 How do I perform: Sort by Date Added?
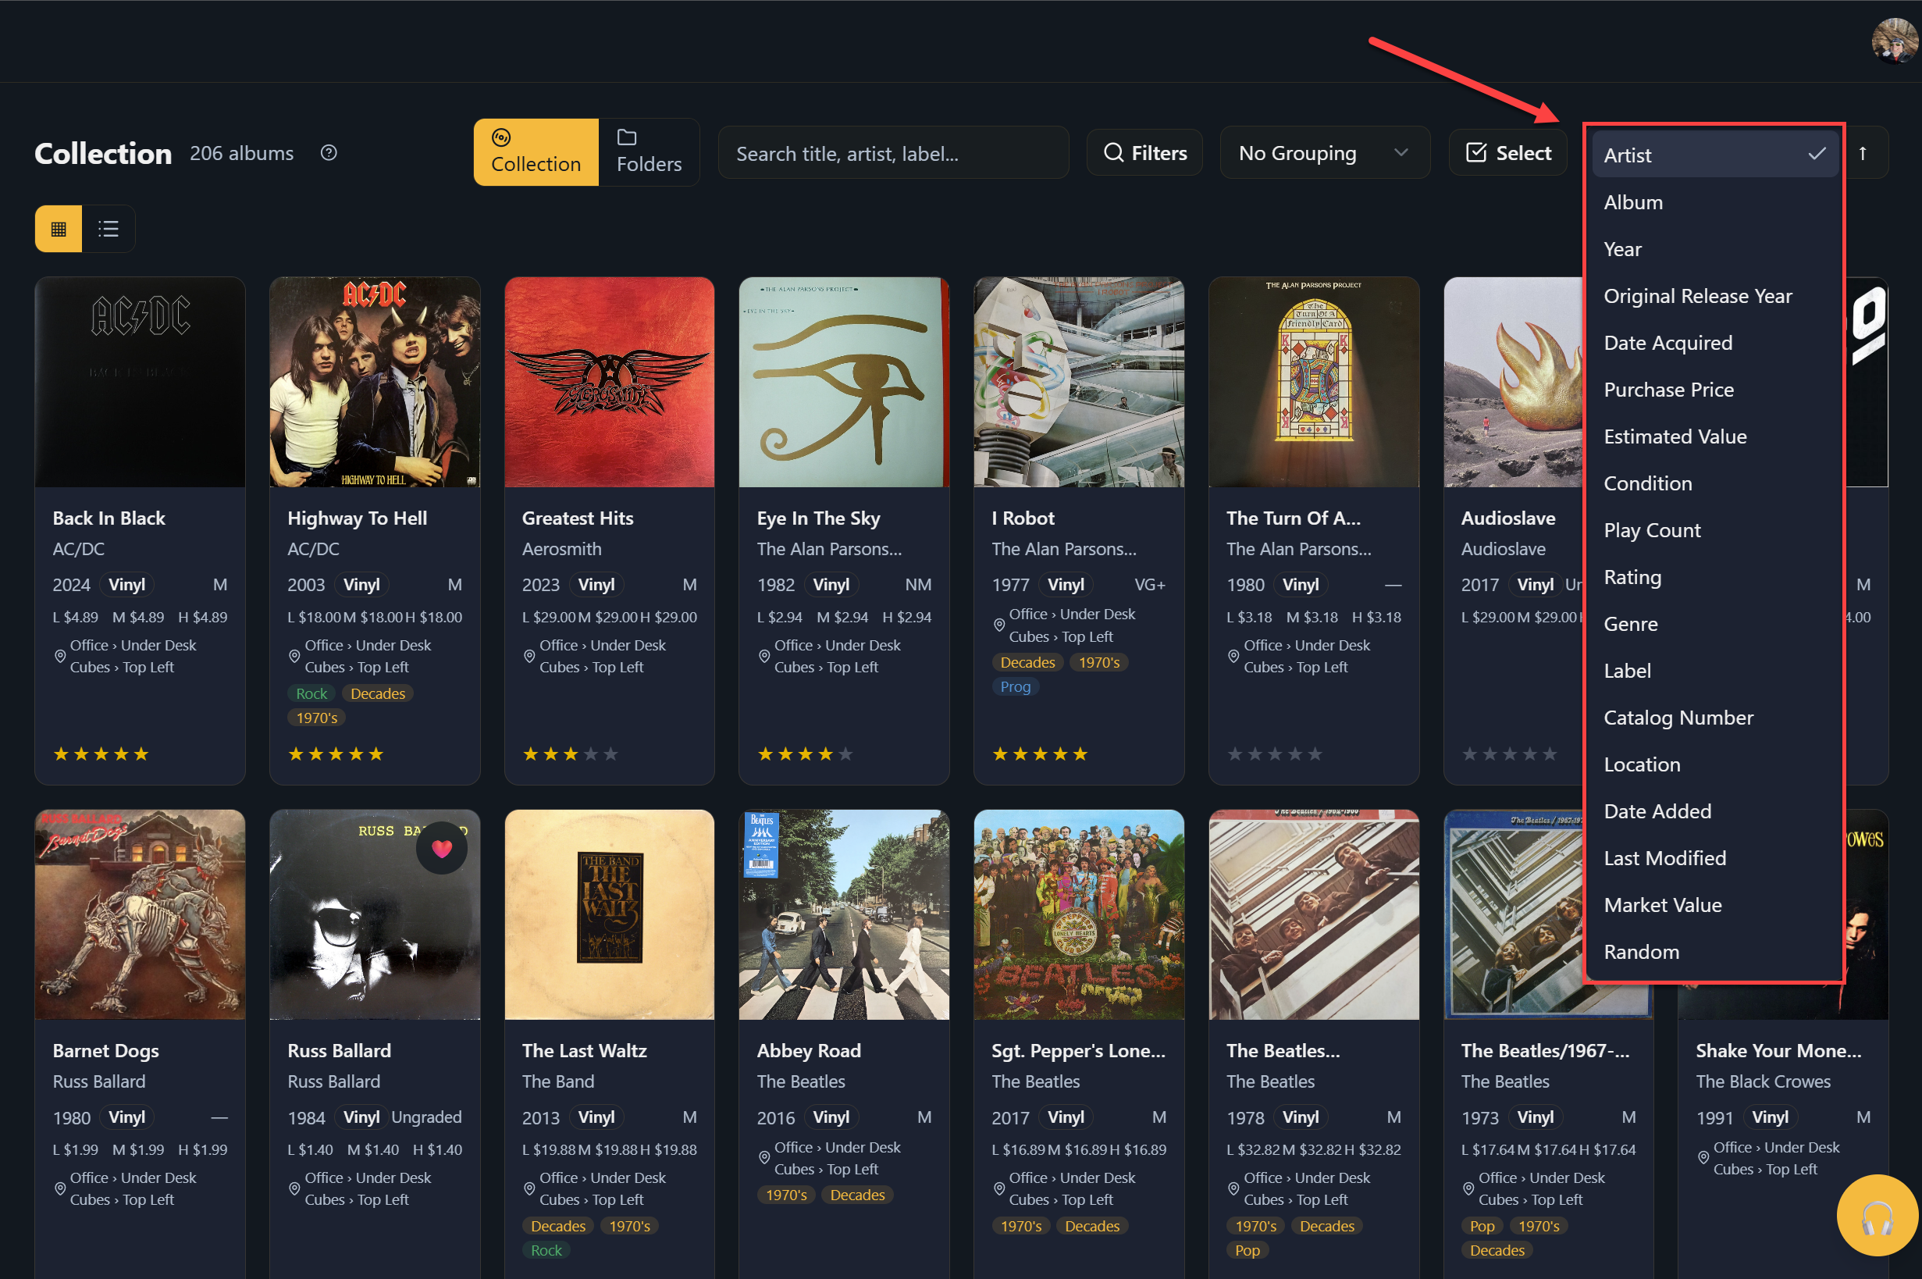[1715, 811]
